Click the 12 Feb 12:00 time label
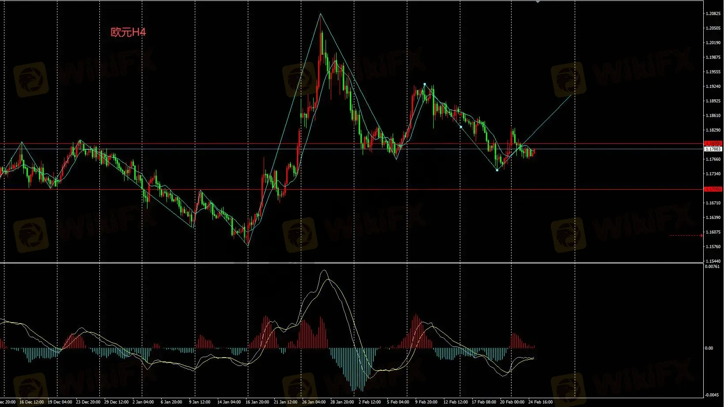Viewport: 724px width, 407px height. pos(455,402)
